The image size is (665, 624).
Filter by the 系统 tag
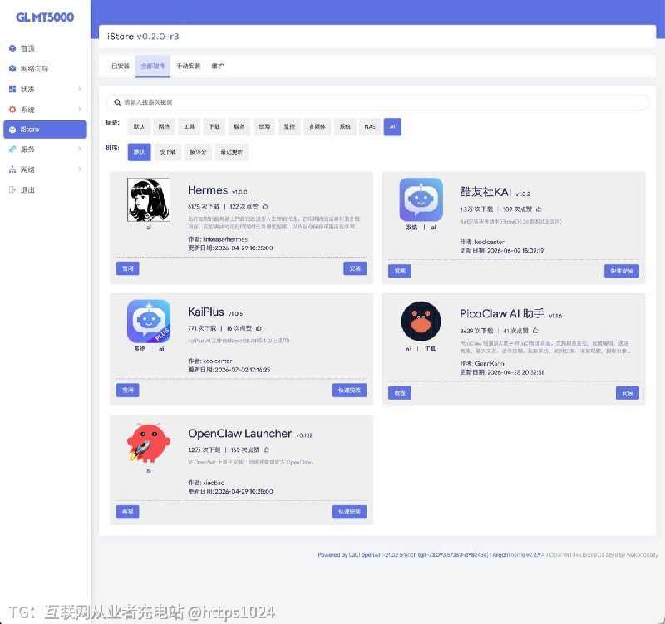point(345,127)
